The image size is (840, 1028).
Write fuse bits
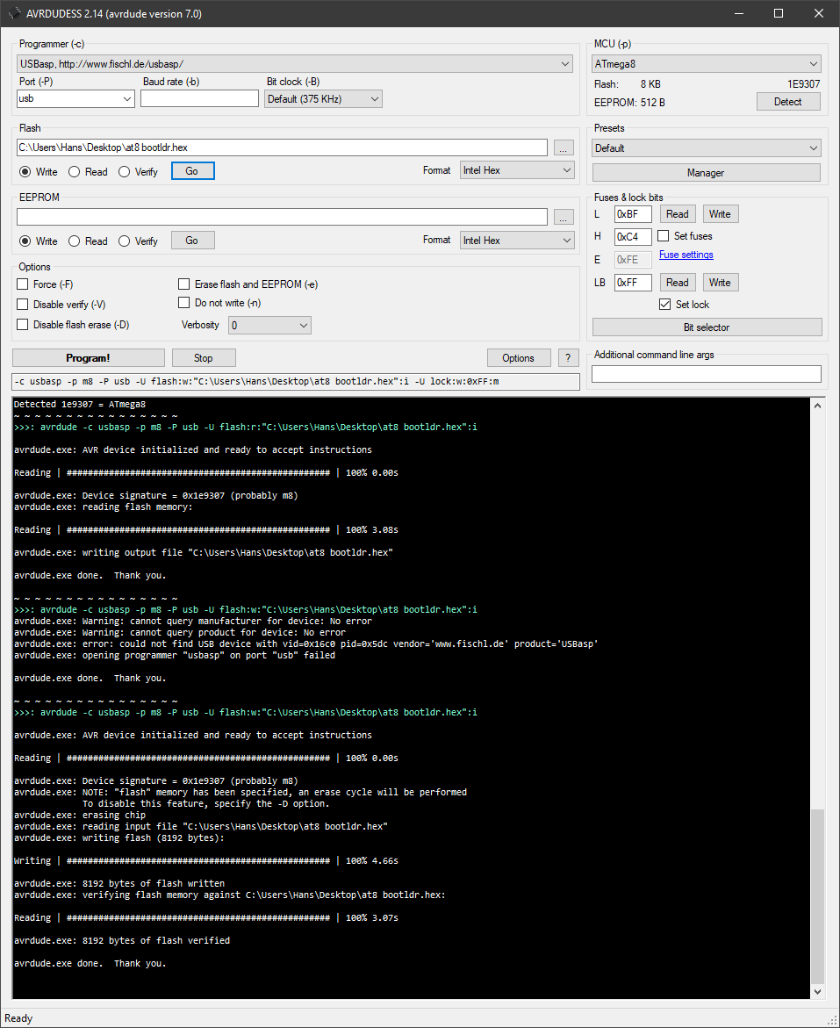(720, 213)
